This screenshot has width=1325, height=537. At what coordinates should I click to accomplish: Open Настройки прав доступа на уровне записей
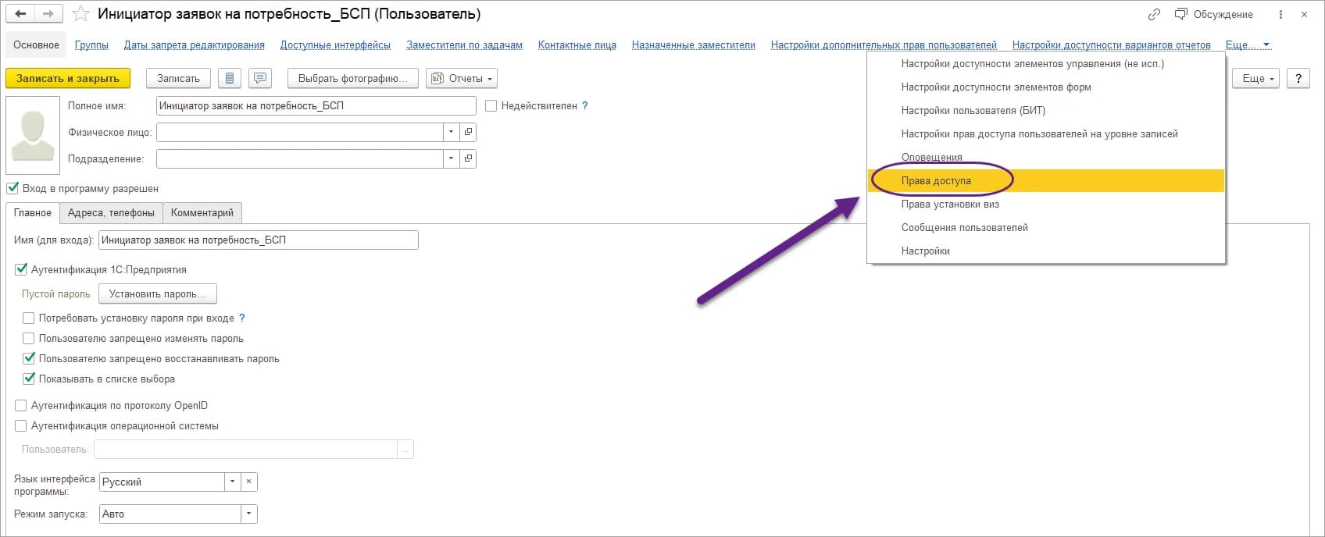[x=1046, y=133]
